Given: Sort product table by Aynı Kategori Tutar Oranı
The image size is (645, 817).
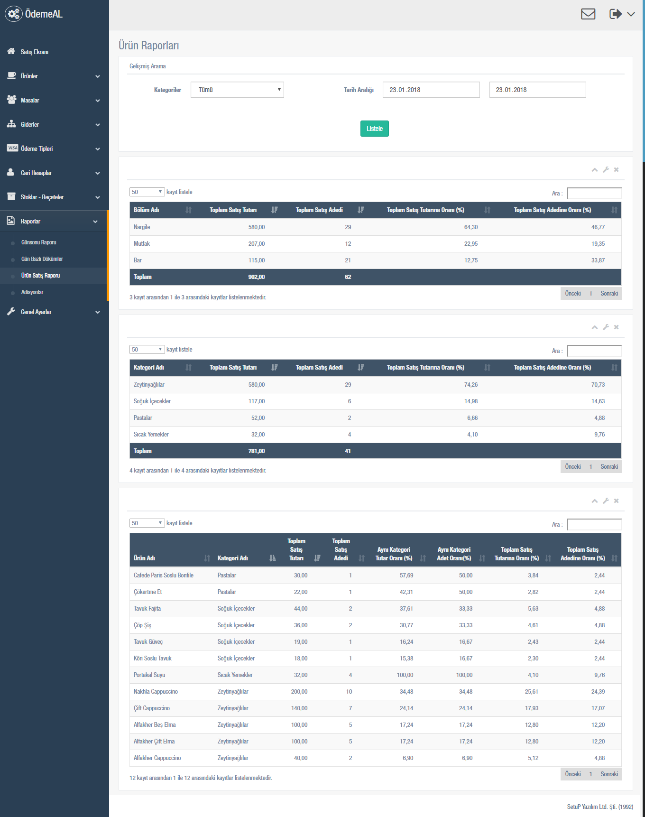Looking at the screenshot, I should pos(397,550).
